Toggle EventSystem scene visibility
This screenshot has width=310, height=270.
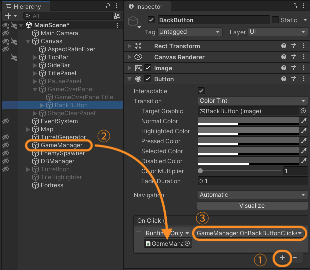(5, 121)
